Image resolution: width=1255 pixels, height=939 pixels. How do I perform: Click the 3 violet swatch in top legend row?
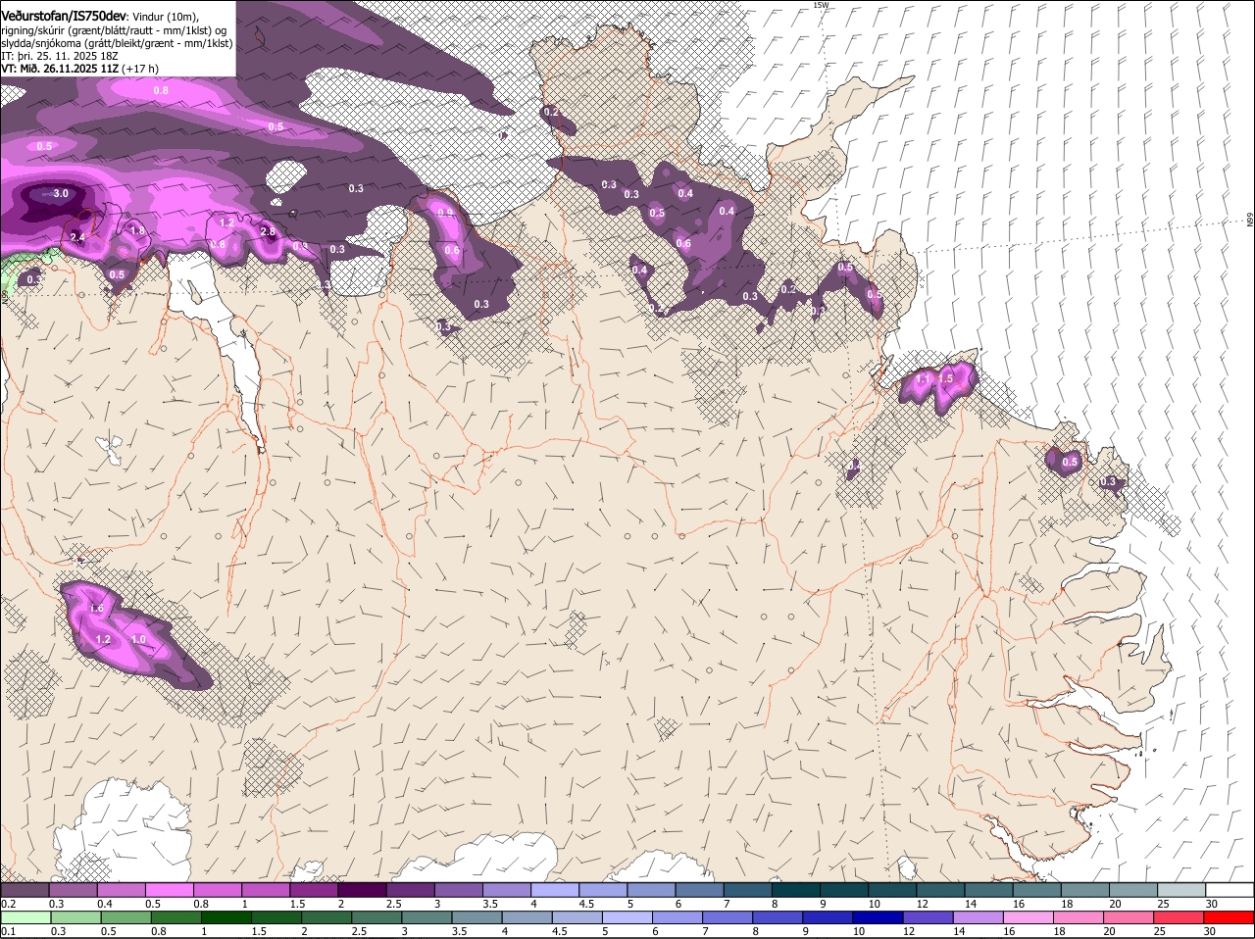point(459,891)
